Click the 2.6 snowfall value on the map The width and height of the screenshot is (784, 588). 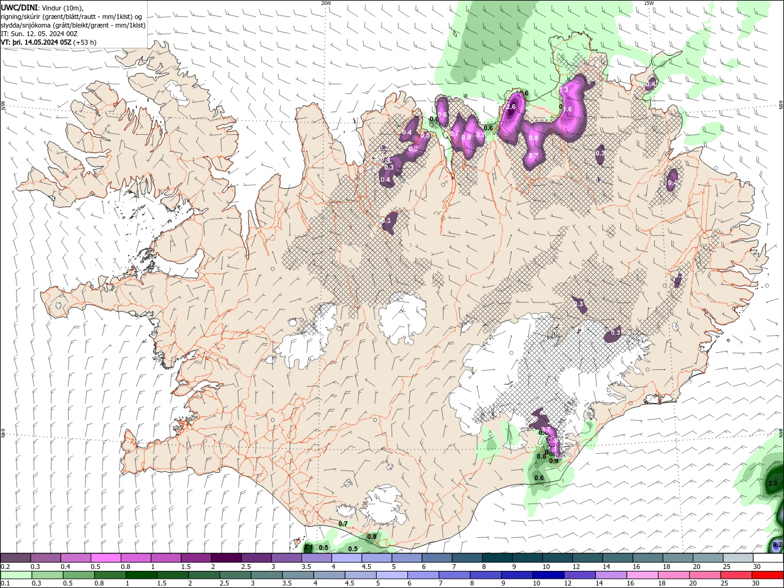pos(511,107)
